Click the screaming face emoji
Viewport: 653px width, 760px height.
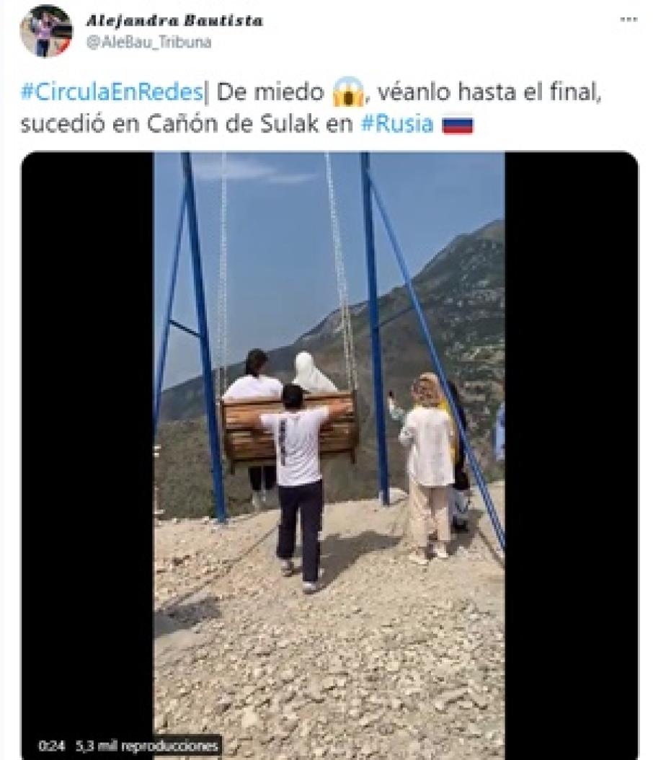348,92
